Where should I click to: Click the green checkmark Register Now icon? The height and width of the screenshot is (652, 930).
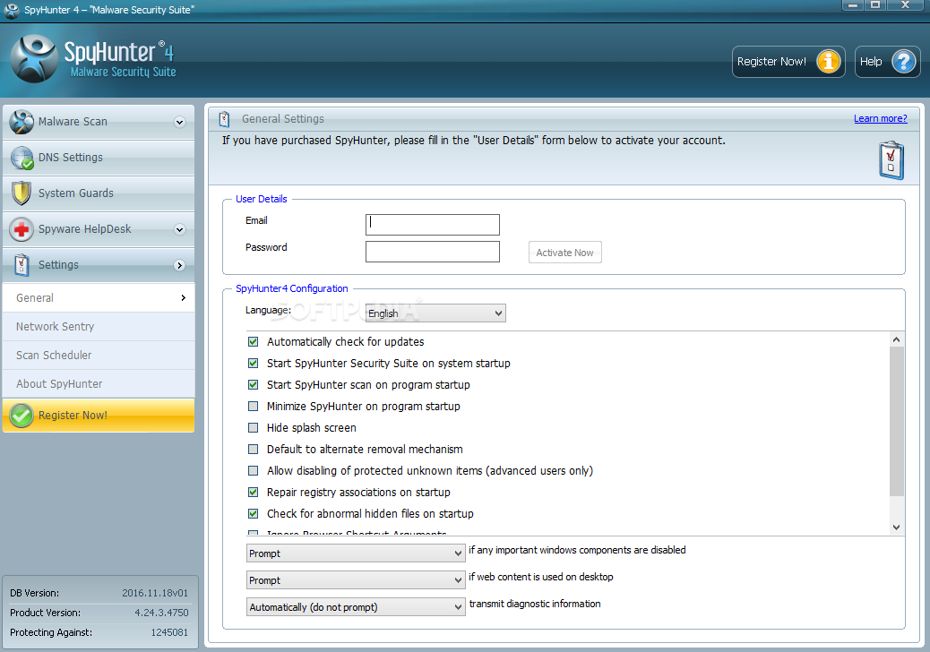(22, 416)
